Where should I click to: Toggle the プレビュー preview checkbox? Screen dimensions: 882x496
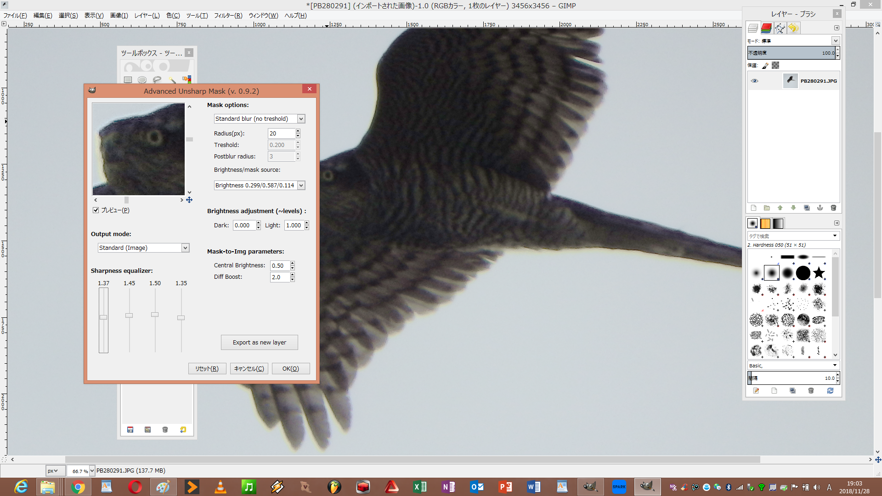pyautogui.click(x=96, y=210)
